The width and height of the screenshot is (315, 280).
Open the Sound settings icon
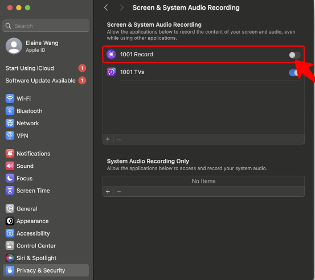pyautogui.click(x=10, y=166)
